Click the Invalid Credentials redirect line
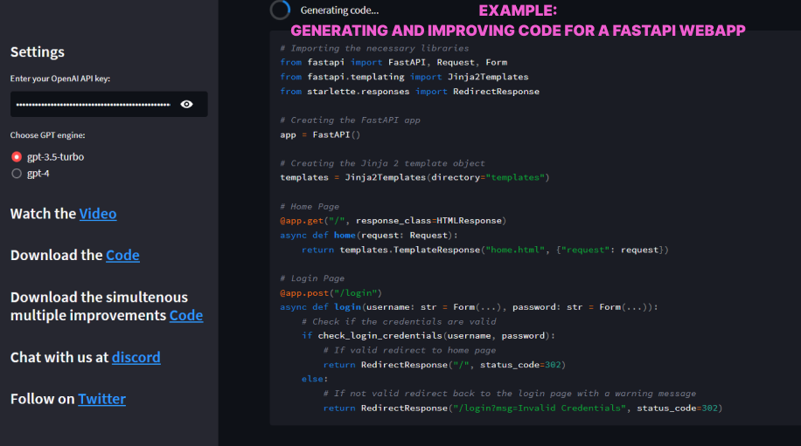The height and width of the screenshot is (446, 801). [x=523, y=408]
